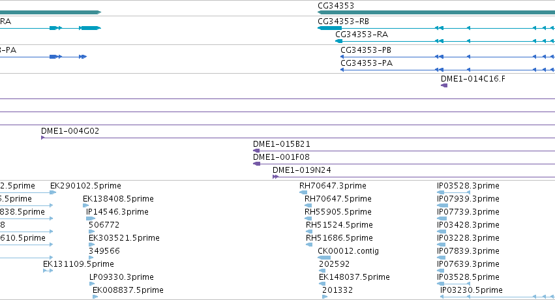Select the IP14546.3prime EST block
Screen dimensions: 555x300
90,218
